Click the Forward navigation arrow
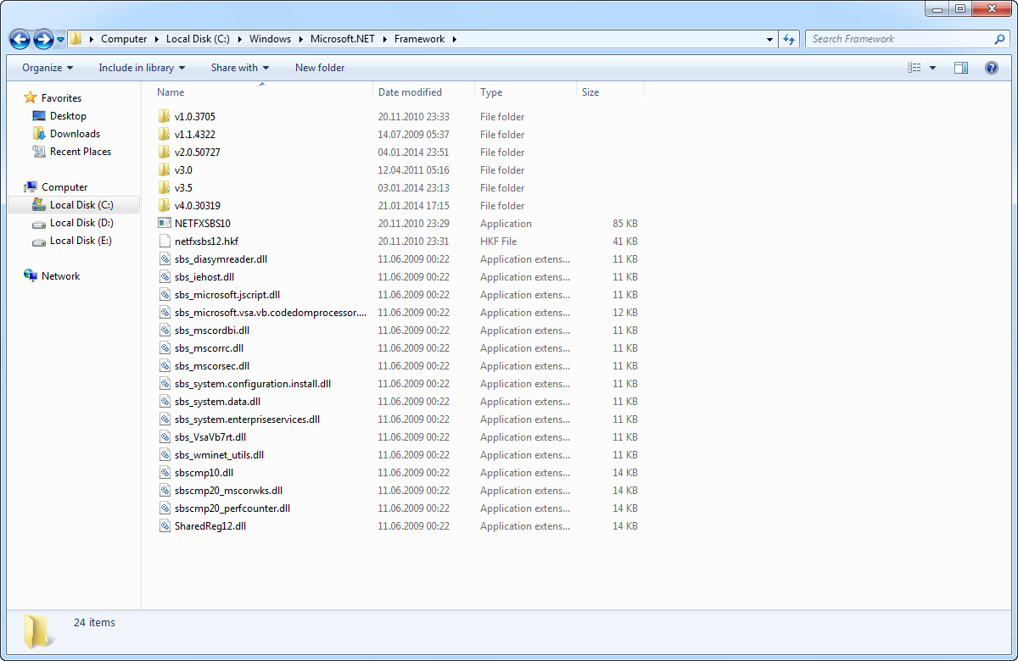Viewport: 1018px width, 661px height. click(43, 39)
